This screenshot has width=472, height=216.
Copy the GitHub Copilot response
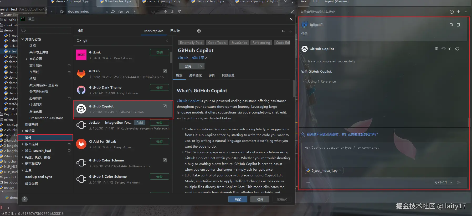click(x=437, y=49)
